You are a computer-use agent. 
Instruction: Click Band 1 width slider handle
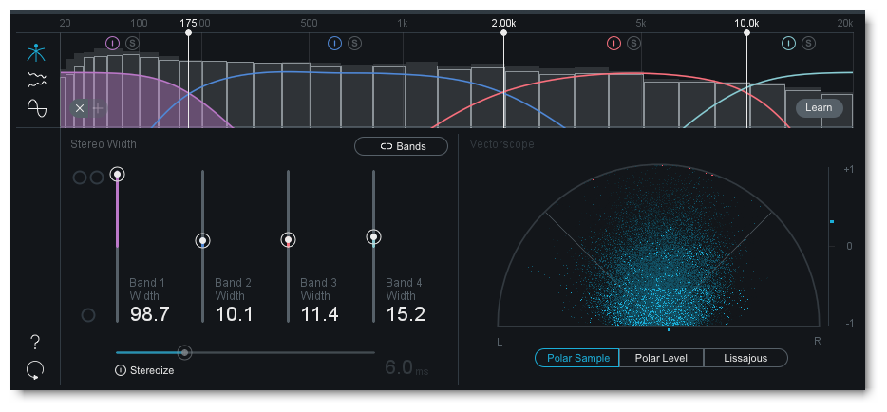click(x=117, y=174)
